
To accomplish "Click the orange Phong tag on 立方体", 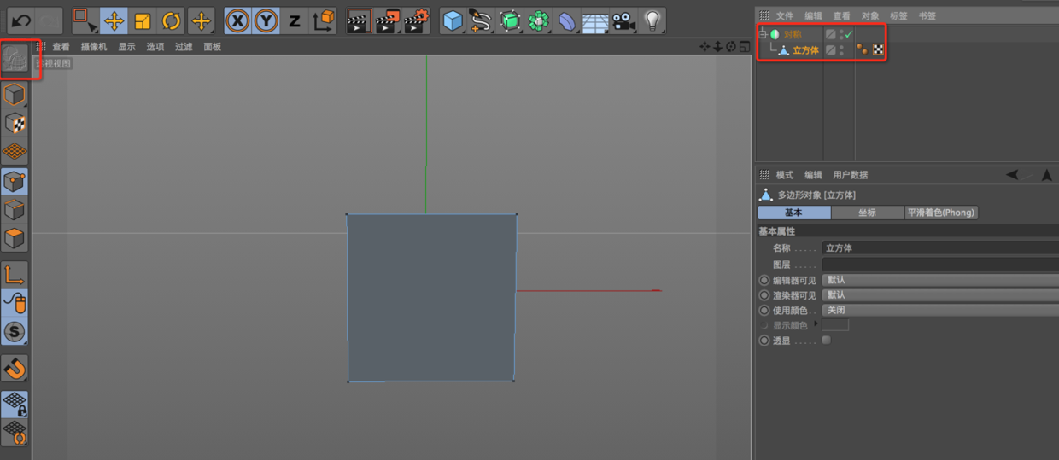I will coord(863,50).
